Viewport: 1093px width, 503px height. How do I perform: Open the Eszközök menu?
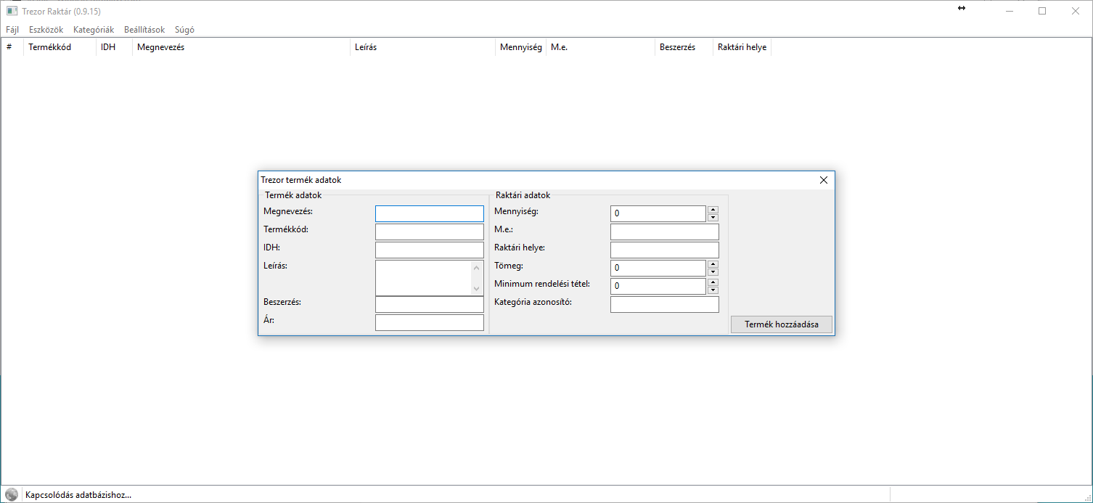coord(46,30)
